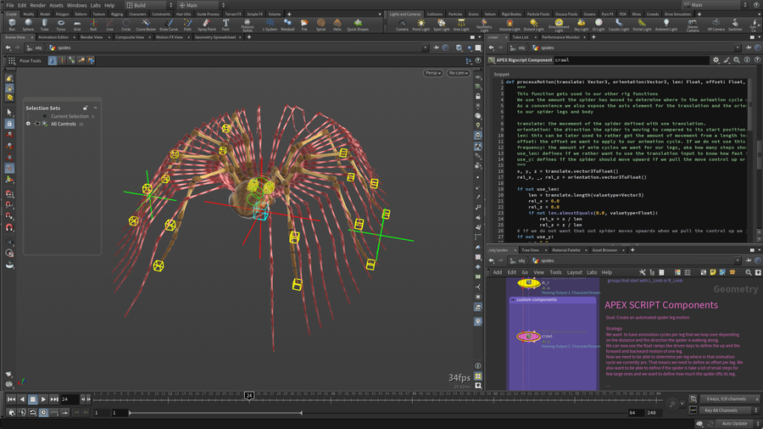Toggle the lock on Selection Sets panel
The height and width of the screenshot is (429, 763).
click(86, 108)
